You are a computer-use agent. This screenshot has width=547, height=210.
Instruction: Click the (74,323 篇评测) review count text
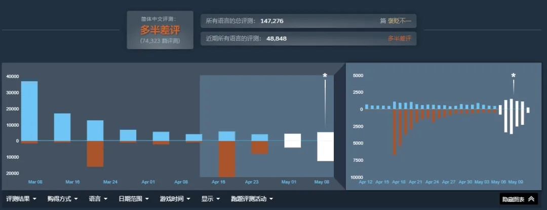(x=160, y=41)
